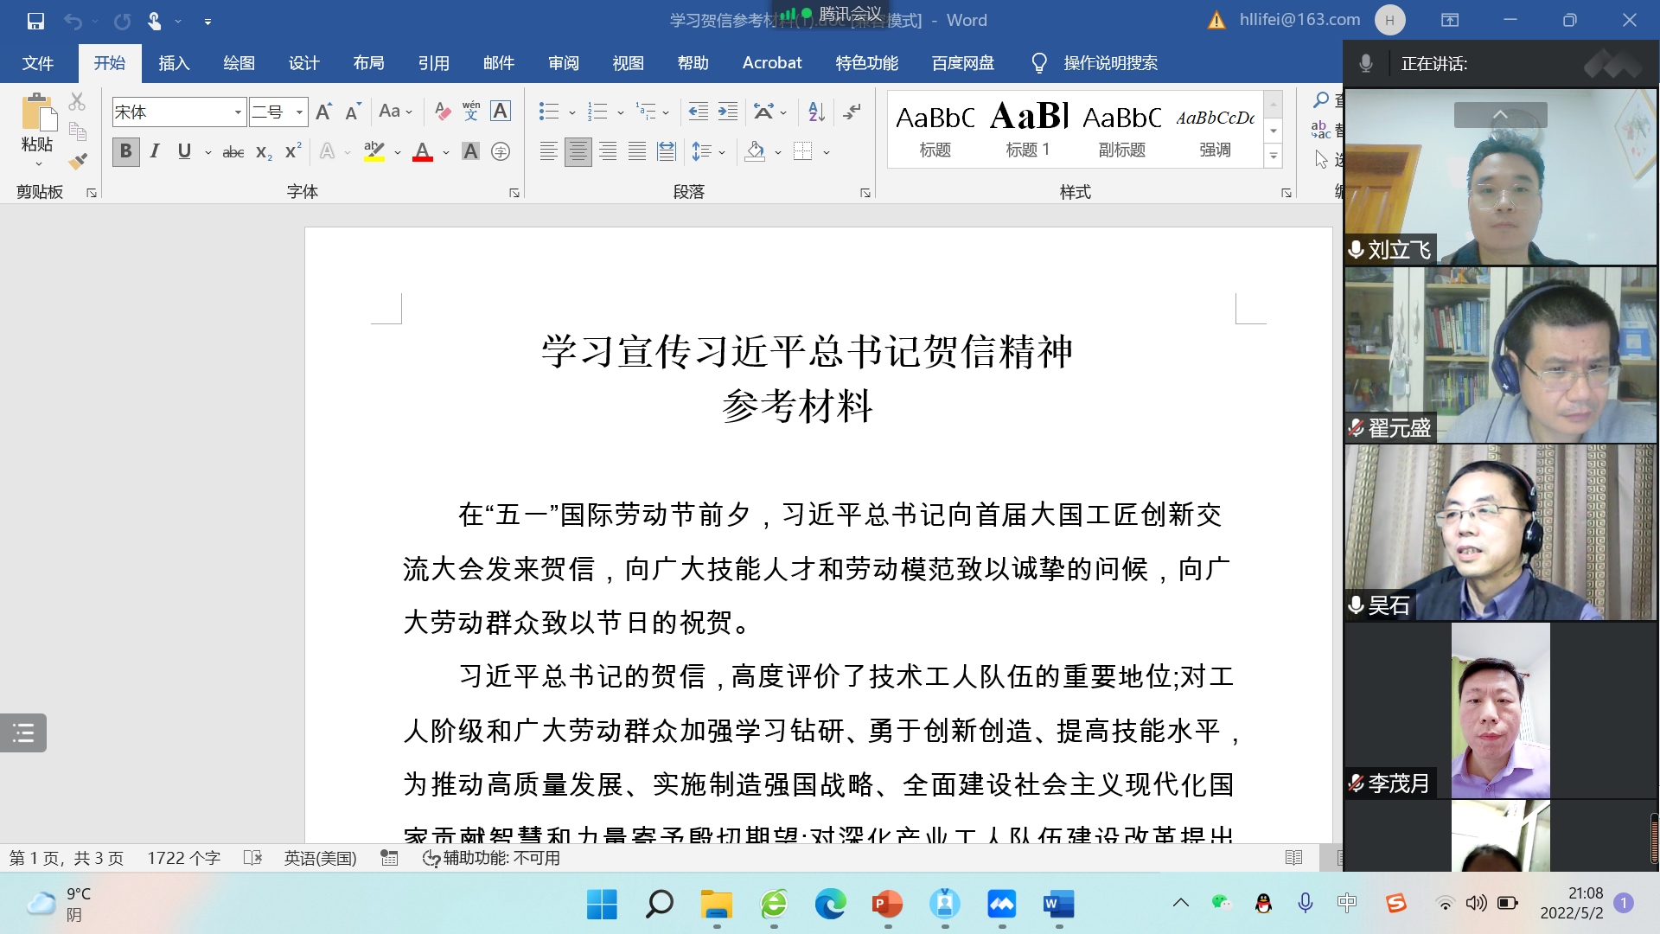Open the 文件 menu

pos(38,63)
